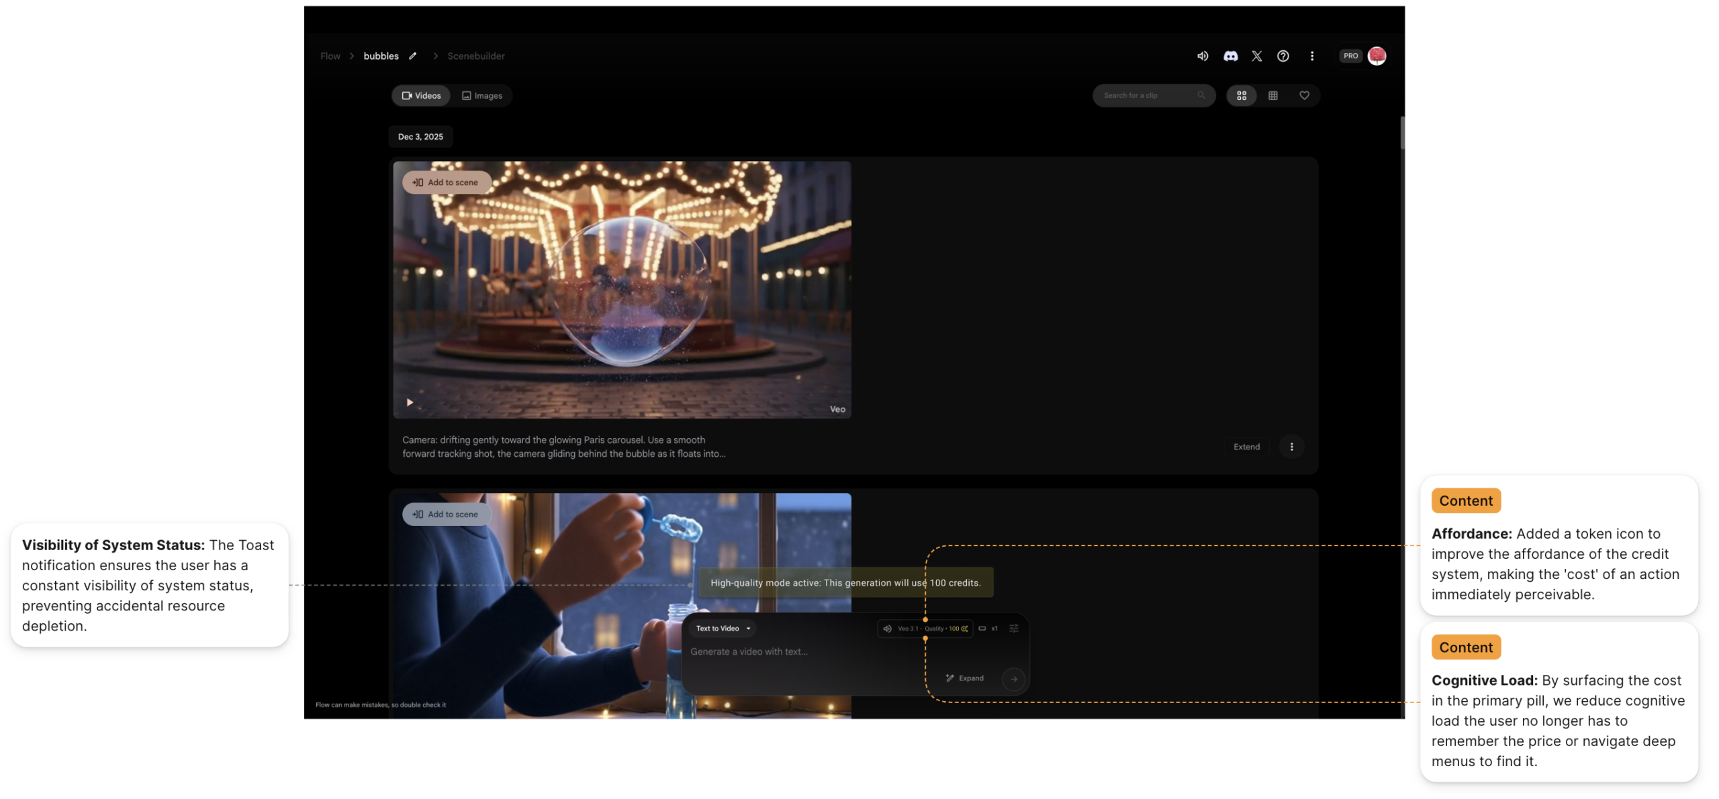1719x799 pixels.
Task: Open Text to Video mode dropdown
Action: click(x=723, y=629)
